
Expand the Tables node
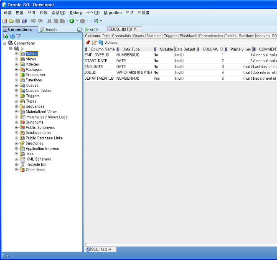tap(16, 54)
